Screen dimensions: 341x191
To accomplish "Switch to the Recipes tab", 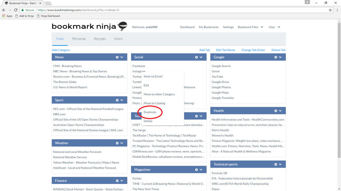I will pyautogui.click(x=100, y=39).
